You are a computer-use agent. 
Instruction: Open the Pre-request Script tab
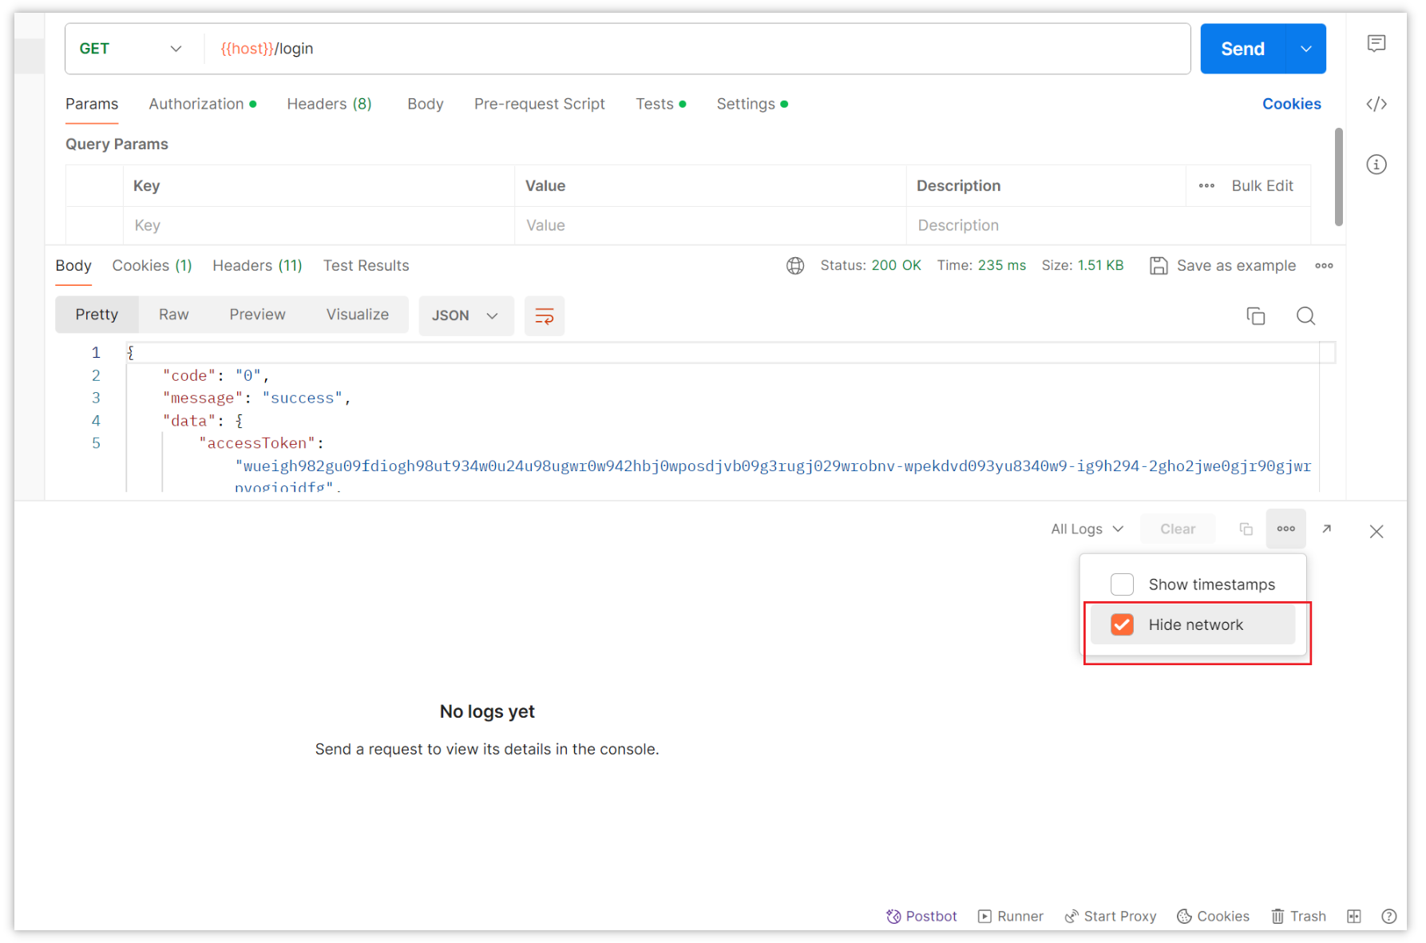click(x=539, y=104)
